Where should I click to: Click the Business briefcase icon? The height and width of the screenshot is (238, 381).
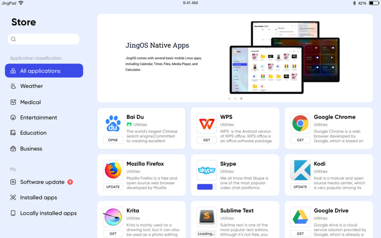click(x=13, y=149)
